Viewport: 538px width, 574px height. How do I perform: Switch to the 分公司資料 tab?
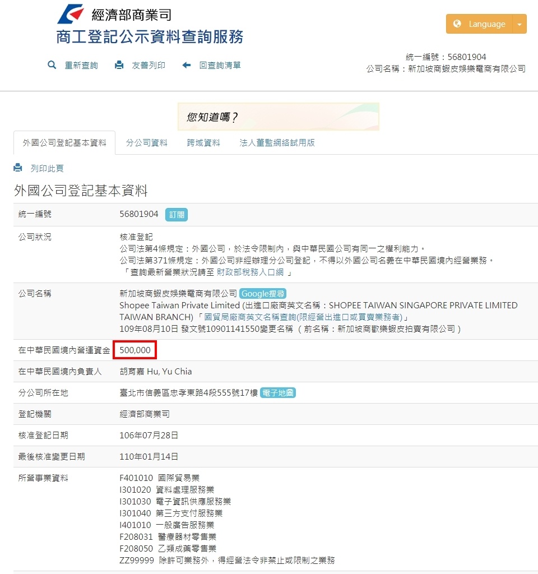pyautogui.click(x=146, y=143)
